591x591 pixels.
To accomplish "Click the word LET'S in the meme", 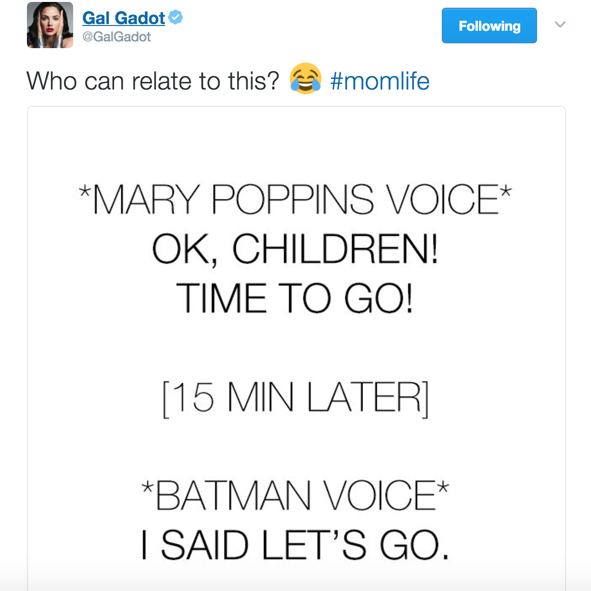I will [x=314, y=545].
